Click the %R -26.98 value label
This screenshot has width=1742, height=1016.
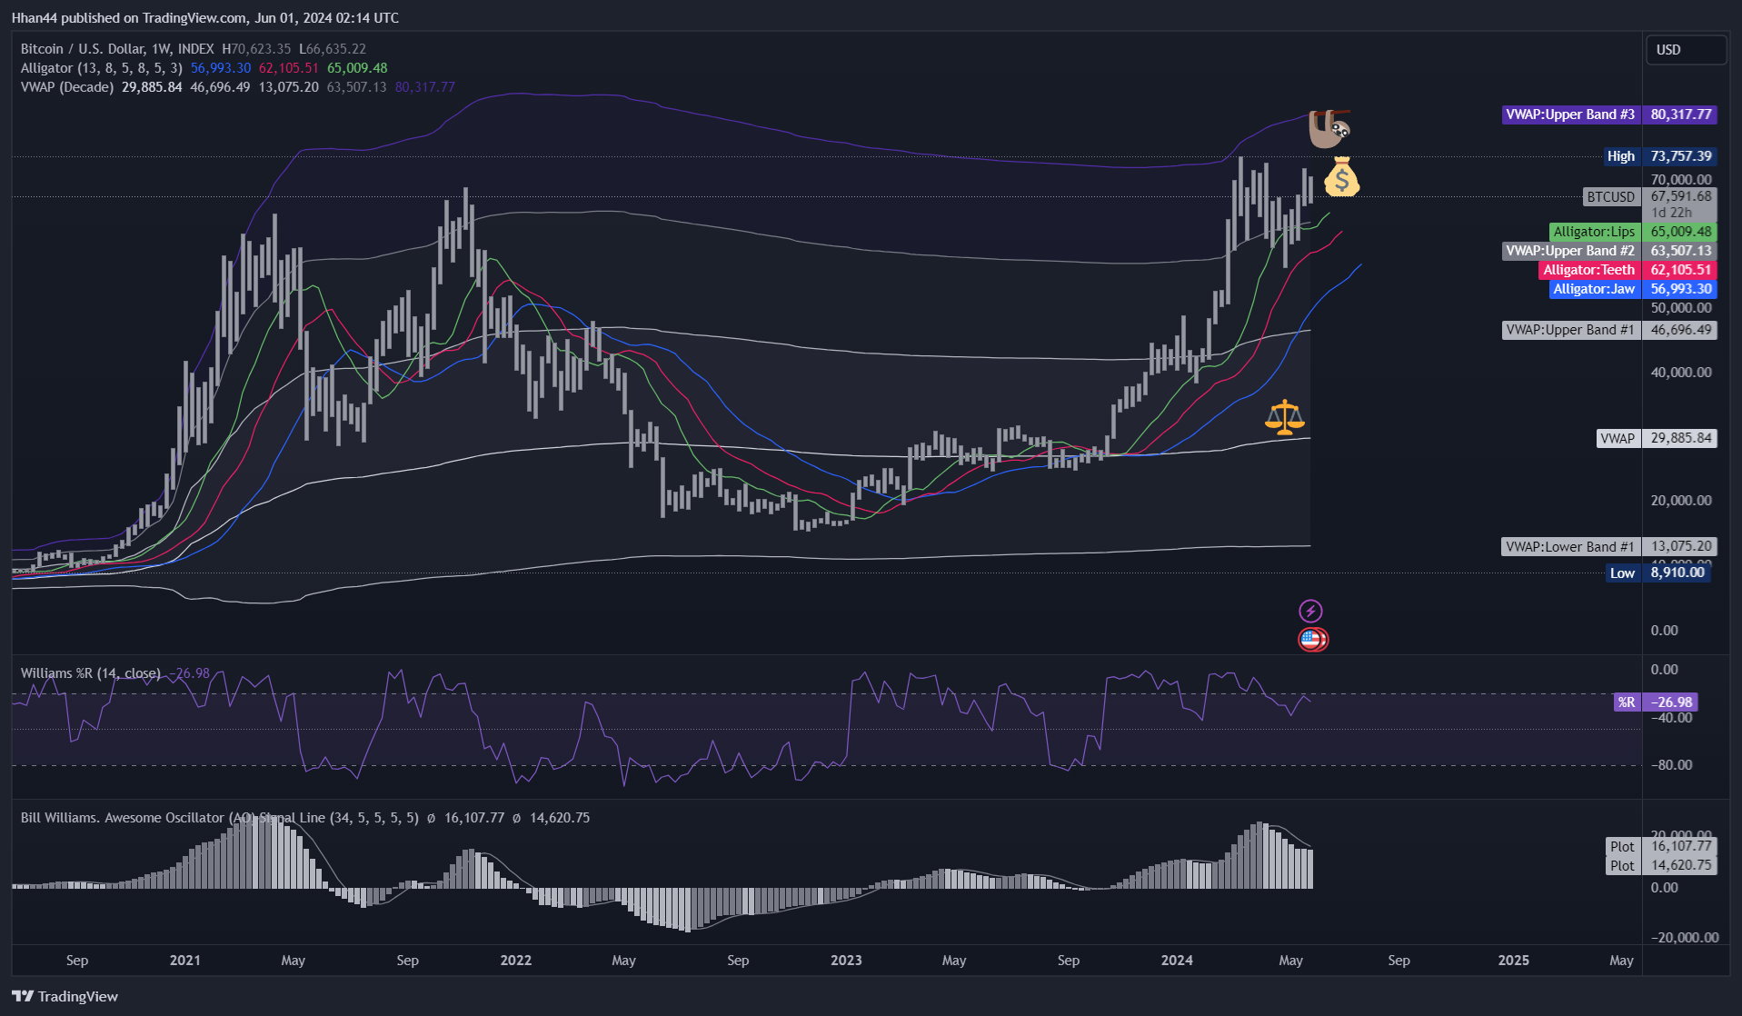(1656, 702)
